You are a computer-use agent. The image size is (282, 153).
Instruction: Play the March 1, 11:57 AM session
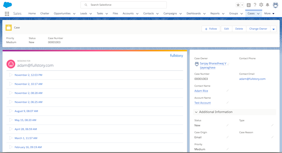tap(11, 138)
